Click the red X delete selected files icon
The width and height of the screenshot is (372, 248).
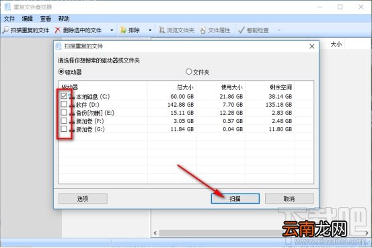57,30
